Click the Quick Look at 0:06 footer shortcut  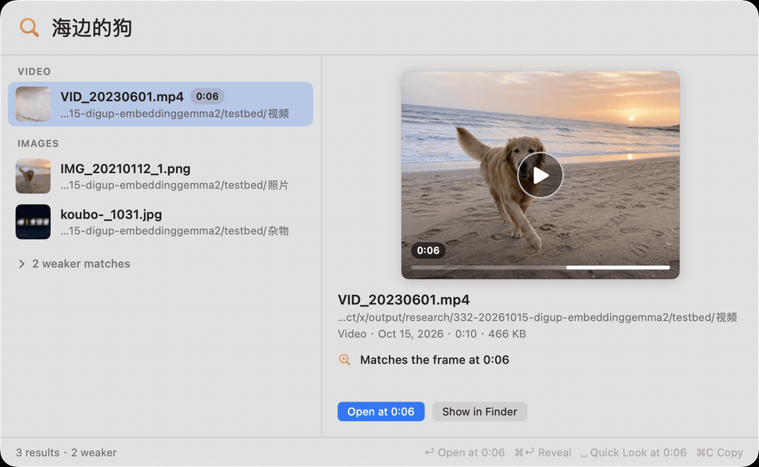click(633, 452)
